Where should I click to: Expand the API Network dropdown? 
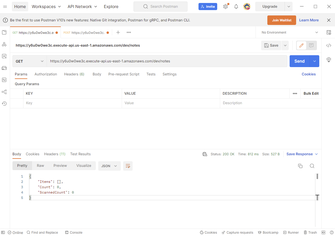pyautogui.click(x=82, y=7)
